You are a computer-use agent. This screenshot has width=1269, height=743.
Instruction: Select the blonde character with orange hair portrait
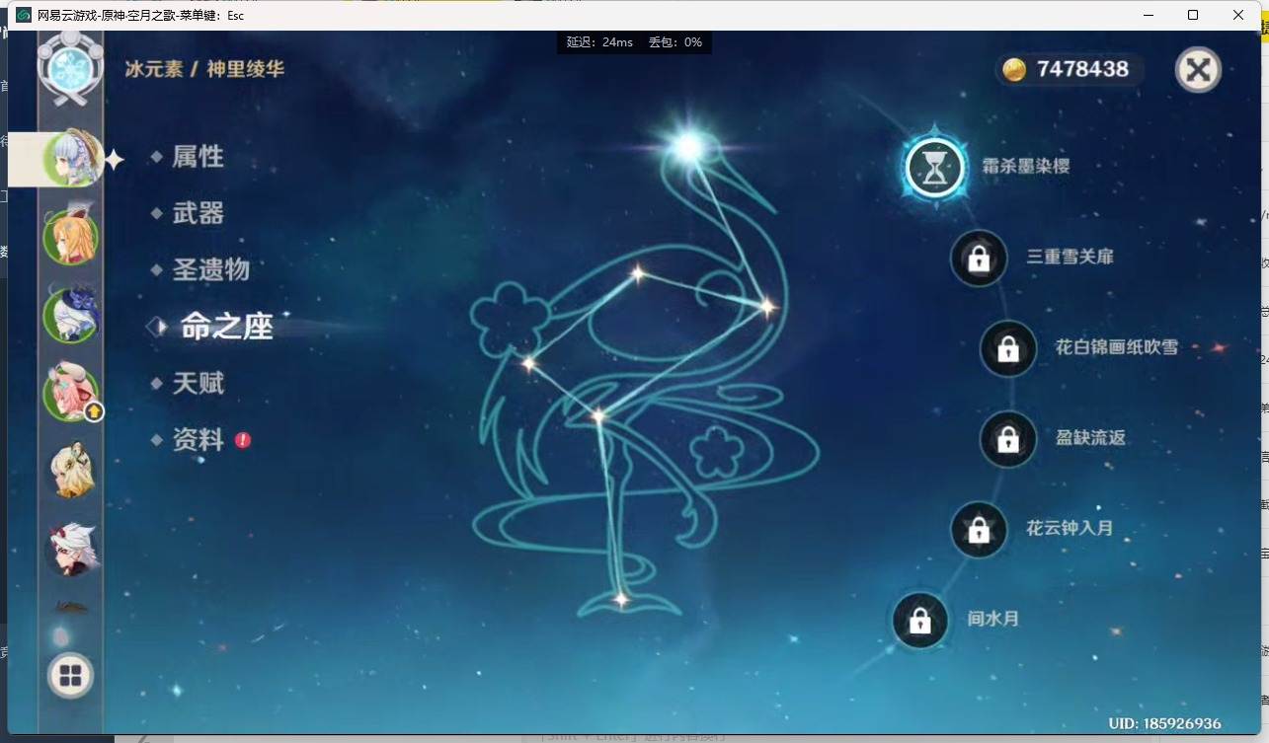(x=70, y=238)
